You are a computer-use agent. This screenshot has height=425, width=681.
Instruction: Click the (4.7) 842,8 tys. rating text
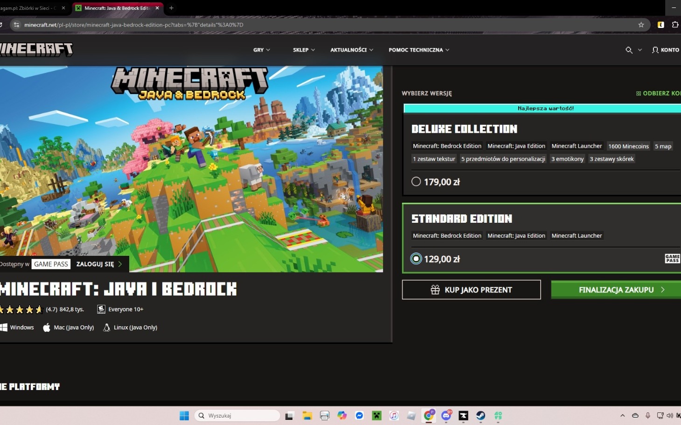[x=65, y=309]
